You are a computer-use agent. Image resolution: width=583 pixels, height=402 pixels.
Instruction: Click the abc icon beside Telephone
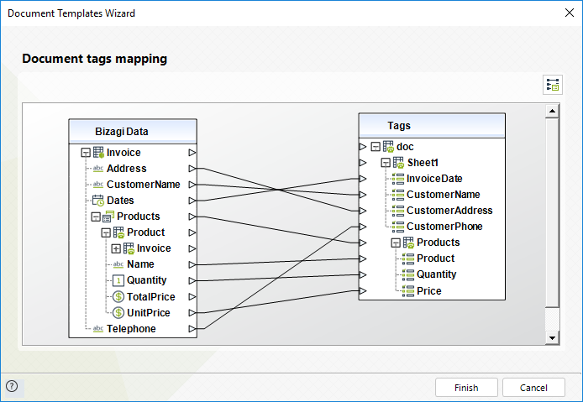click(x=98, y=328)
